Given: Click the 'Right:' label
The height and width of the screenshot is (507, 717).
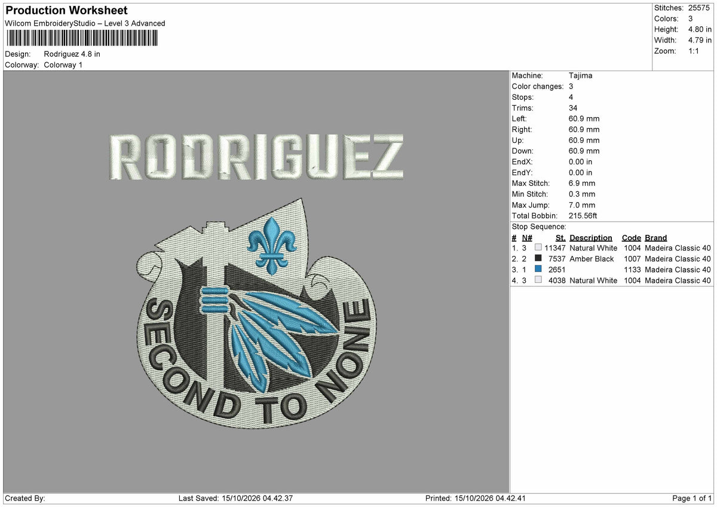Looking at the screenshot, I should pyautogui.click(x=522, y=130).
